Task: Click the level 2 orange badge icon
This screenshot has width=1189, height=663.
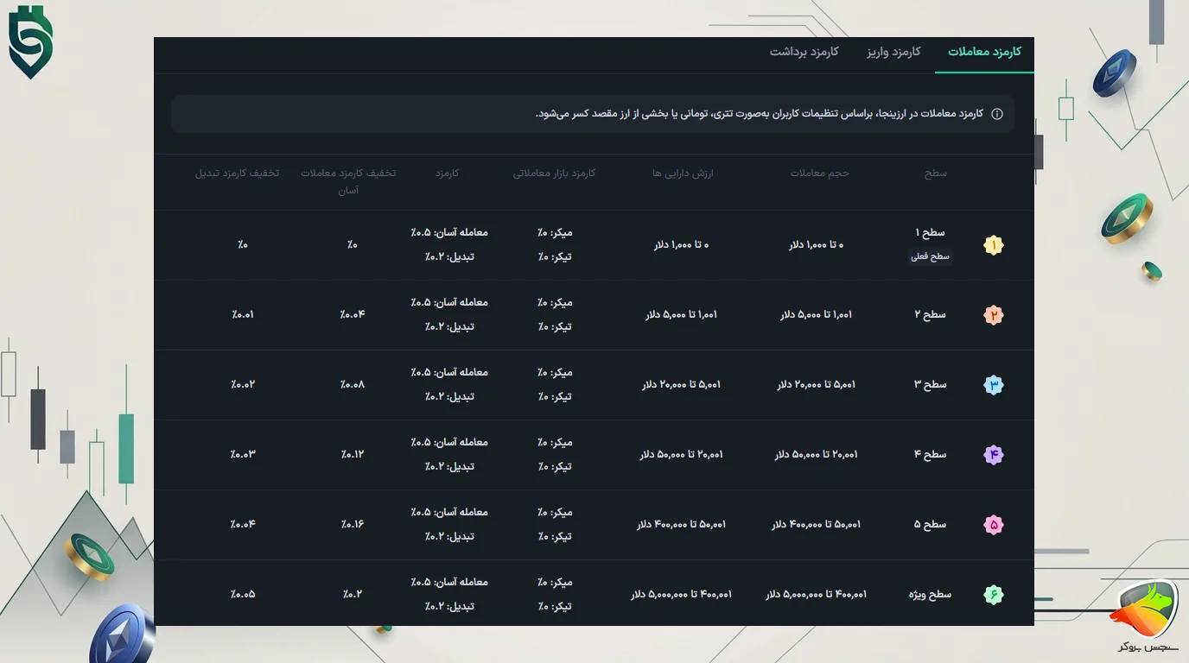Action: pos(994,315)
